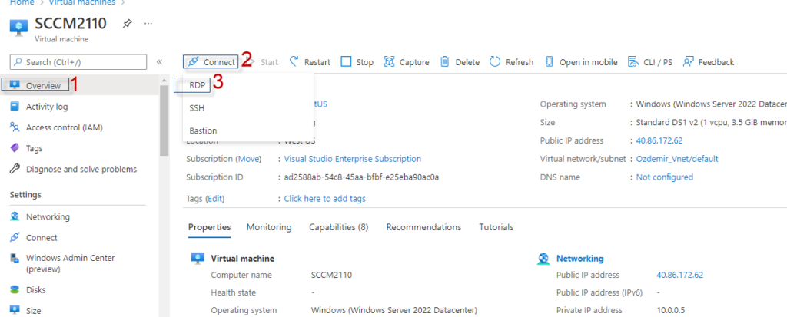Click the Move subscription link
This screenshot has width=787, height=317.
point(249,159)
